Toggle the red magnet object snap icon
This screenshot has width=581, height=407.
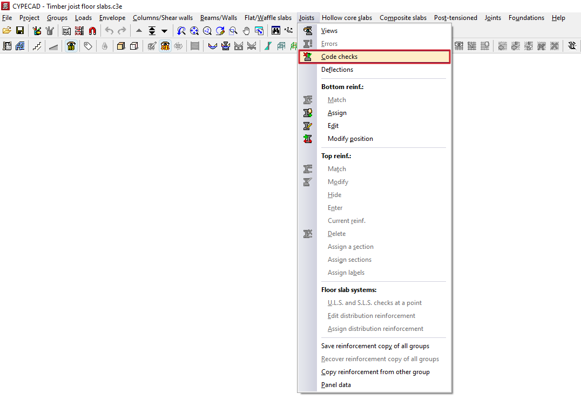pos(92,31)
